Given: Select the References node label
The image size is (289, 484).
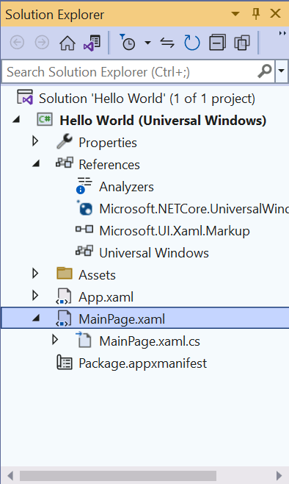Looking at the screenshot, I should coord(109,165).
